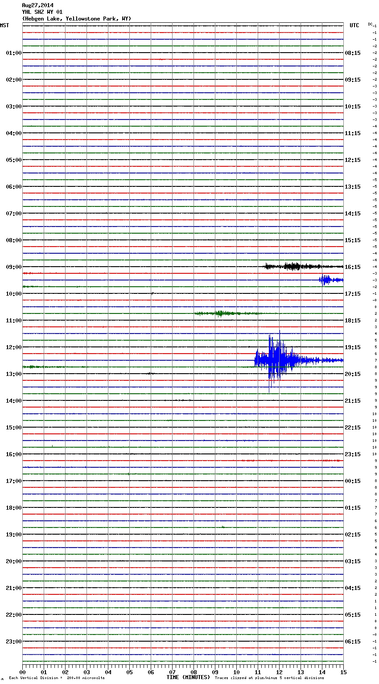Click the small blue event near minute 14
This screenshot has height=684, width=379.
click(x=331, y=280)
